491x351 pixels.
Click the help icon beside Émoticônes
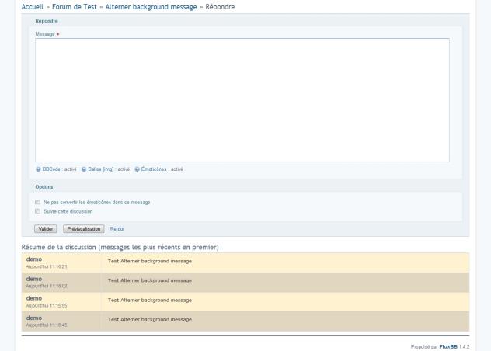(x=138, y=169)
